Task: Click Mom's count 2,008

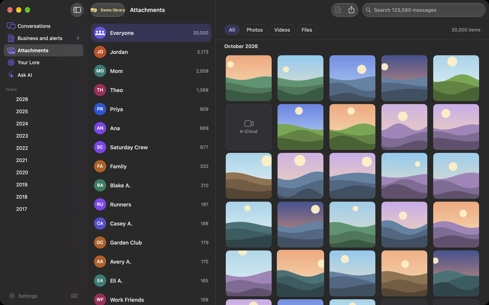Action: [x=202, y=71]
